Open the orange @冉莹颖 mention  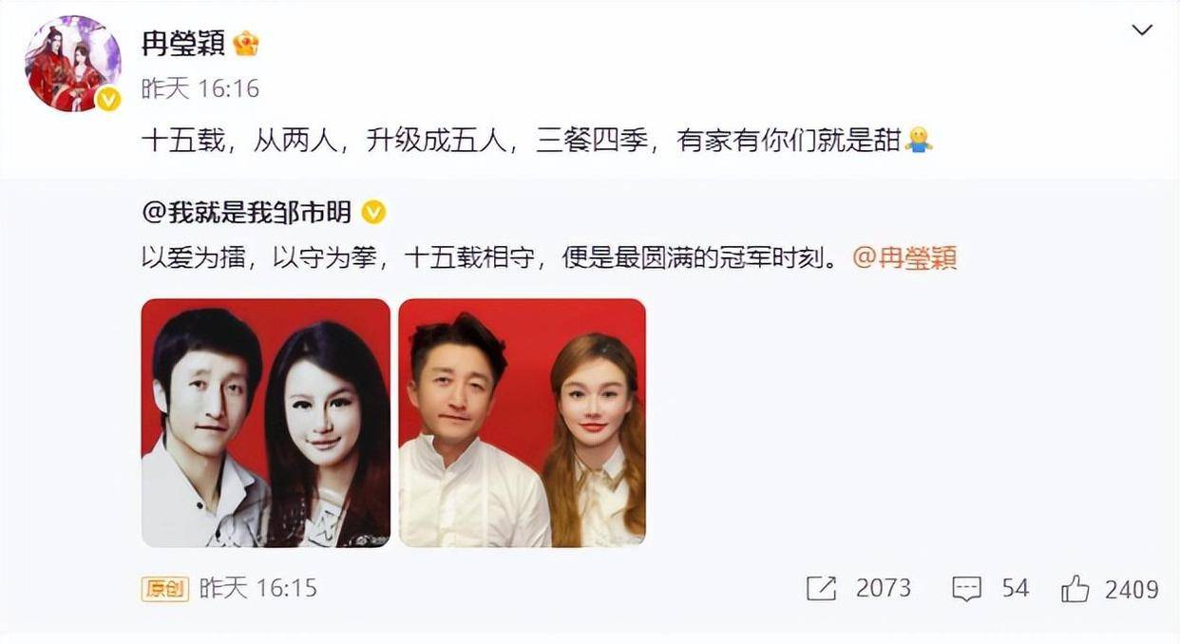(904, 258)
